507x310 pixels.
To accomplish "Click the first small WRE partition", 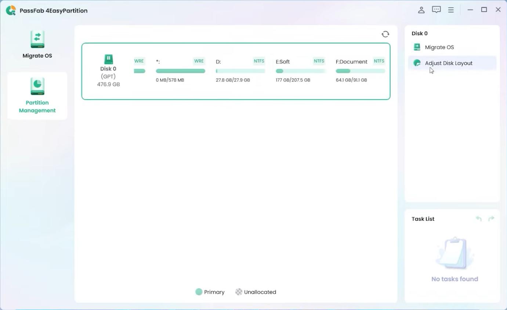I will pyautogui.click(x=140, y=71).
